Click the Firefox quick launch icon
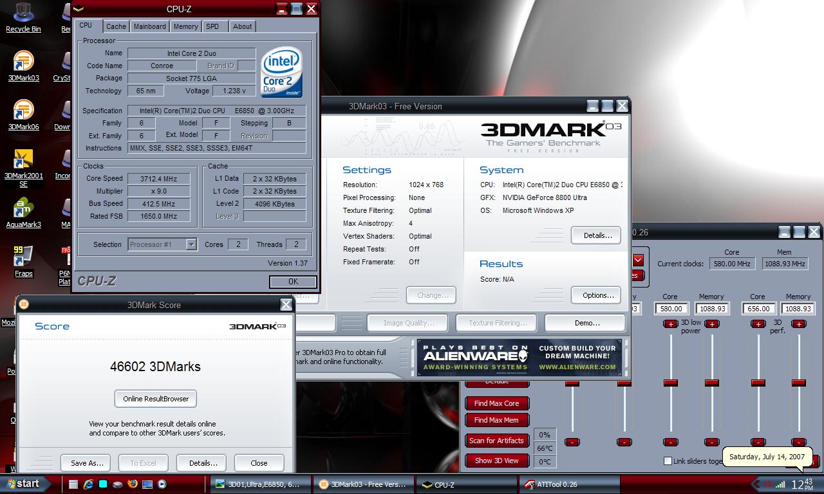The width and height of the screenshot is (824, 494). 133,484
